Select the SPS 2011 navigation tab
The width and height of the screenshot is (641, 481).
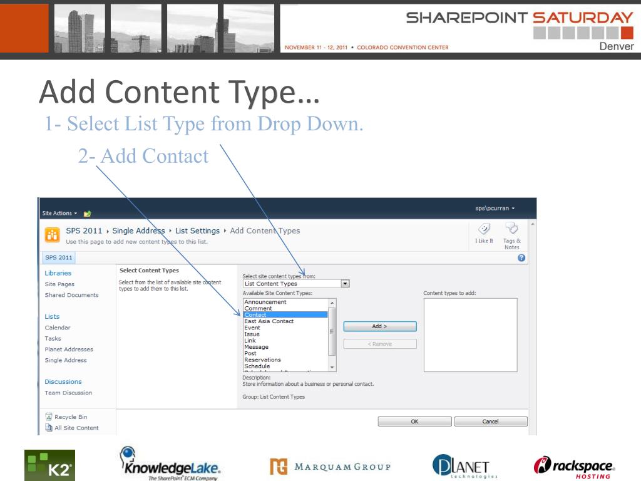click(x=58, y=257)
